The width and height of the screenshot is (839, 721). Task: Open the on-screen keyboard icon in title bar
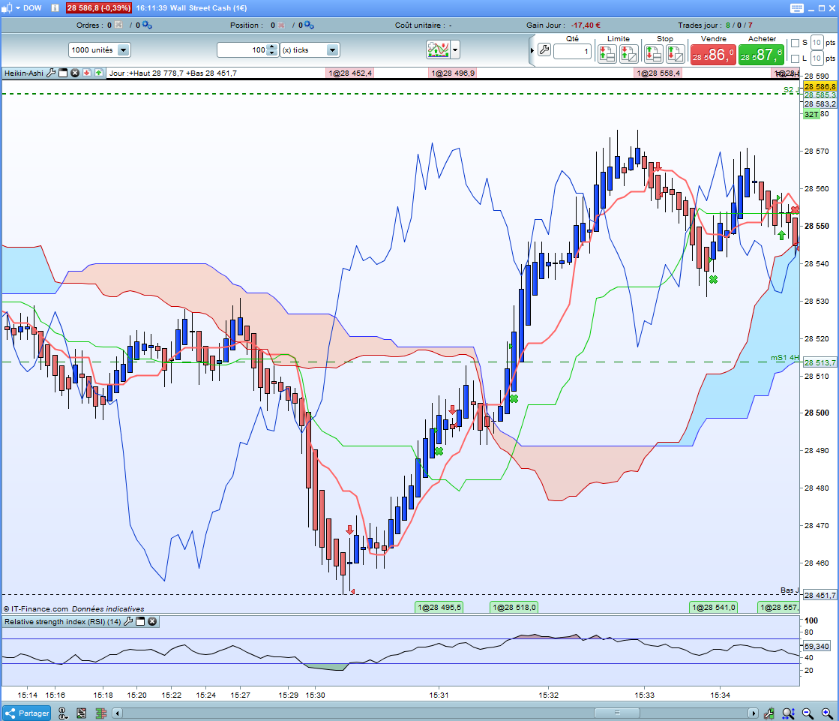797,8
